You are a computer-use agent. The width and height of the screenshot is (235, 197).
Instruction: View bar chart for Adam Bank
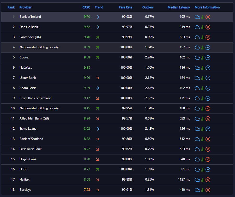point(203,88)
